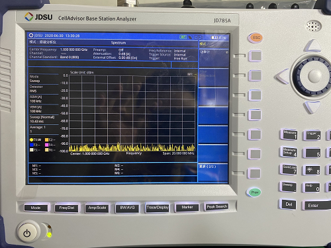Click the Enter key
Viewport: 331px width, 248px height.
316,206
